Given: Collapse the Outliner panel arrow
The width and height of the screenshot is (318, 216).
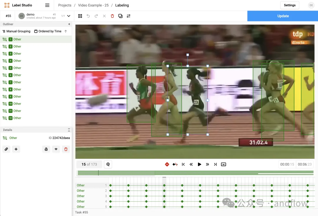Looking at the screenshot, I should click(69, 24).
